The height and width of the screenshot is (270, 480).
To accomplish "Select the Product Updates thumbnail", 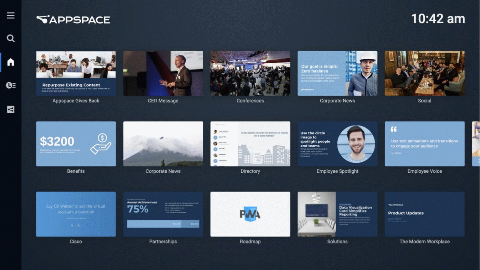I will (x=425, y=214).
